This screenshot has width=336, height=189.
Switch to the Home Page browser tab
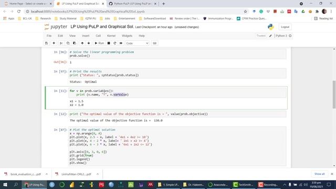[x=28, y=4]
